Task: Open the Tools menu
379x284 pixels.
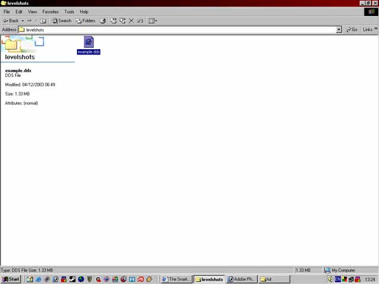Action: tap(69, 12)
